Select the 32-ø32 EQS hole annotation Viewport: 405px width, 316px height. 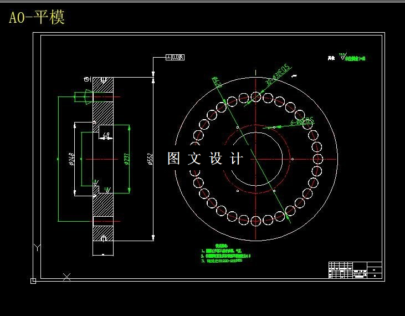coord(278,74)
